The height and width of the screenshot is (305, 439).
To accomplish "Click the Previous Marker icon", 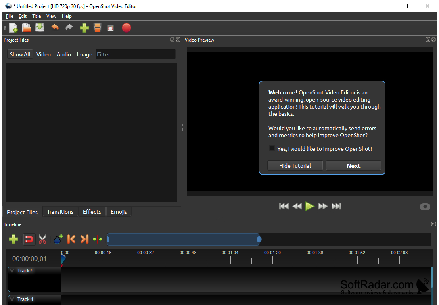I will click(71, 239).
